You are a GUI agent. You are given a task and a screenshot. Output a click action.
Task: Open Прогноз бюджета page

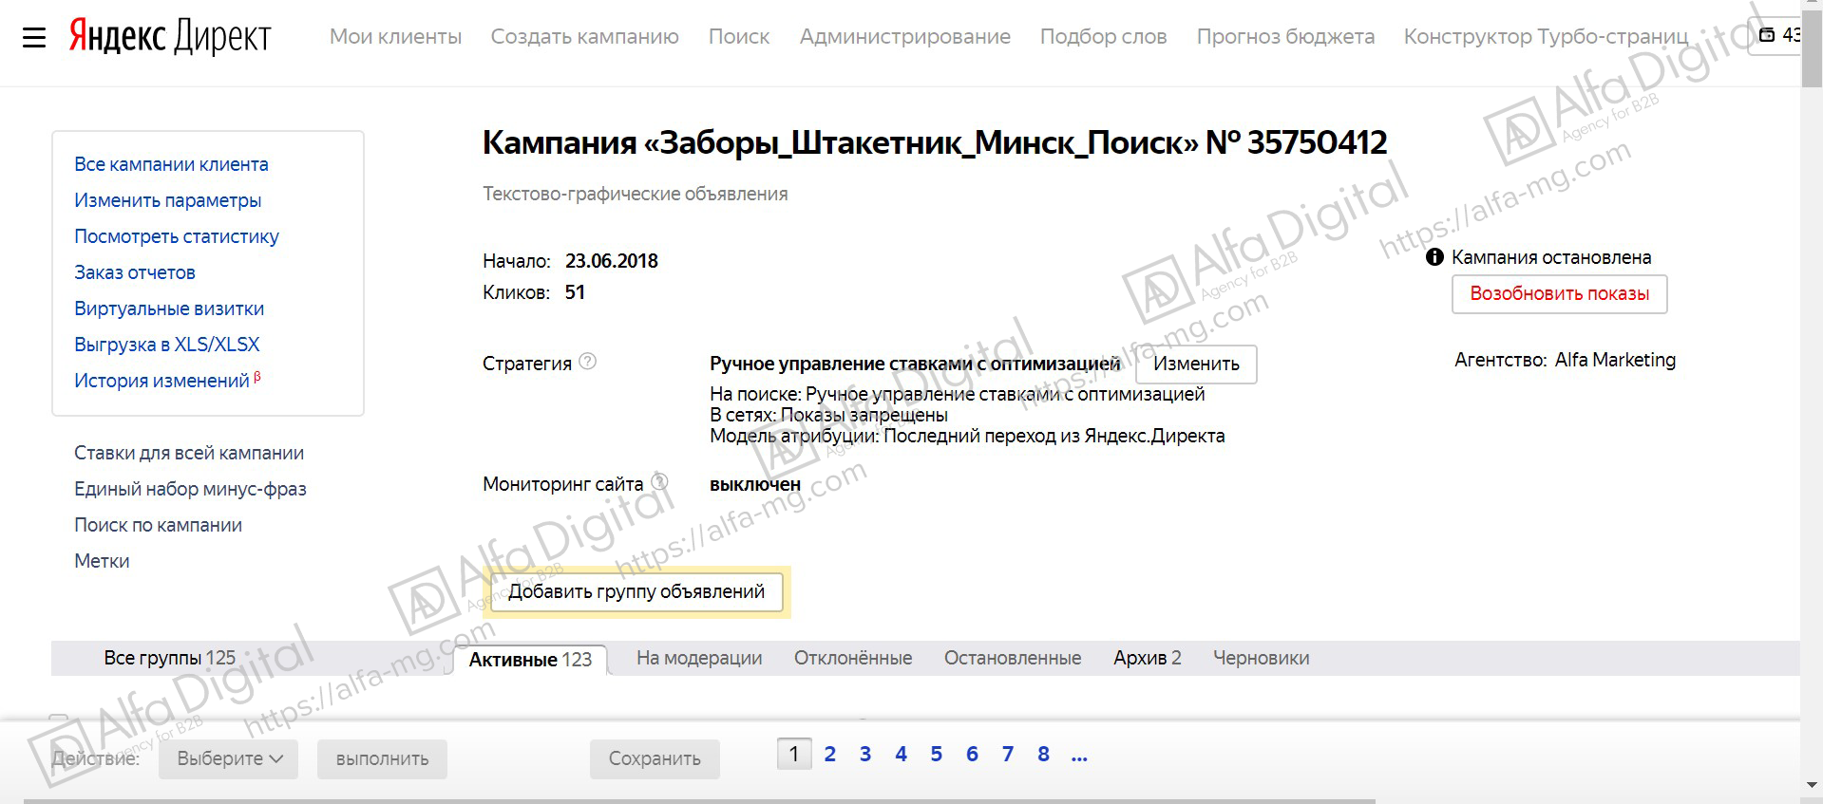click(x=1285, y=36)
